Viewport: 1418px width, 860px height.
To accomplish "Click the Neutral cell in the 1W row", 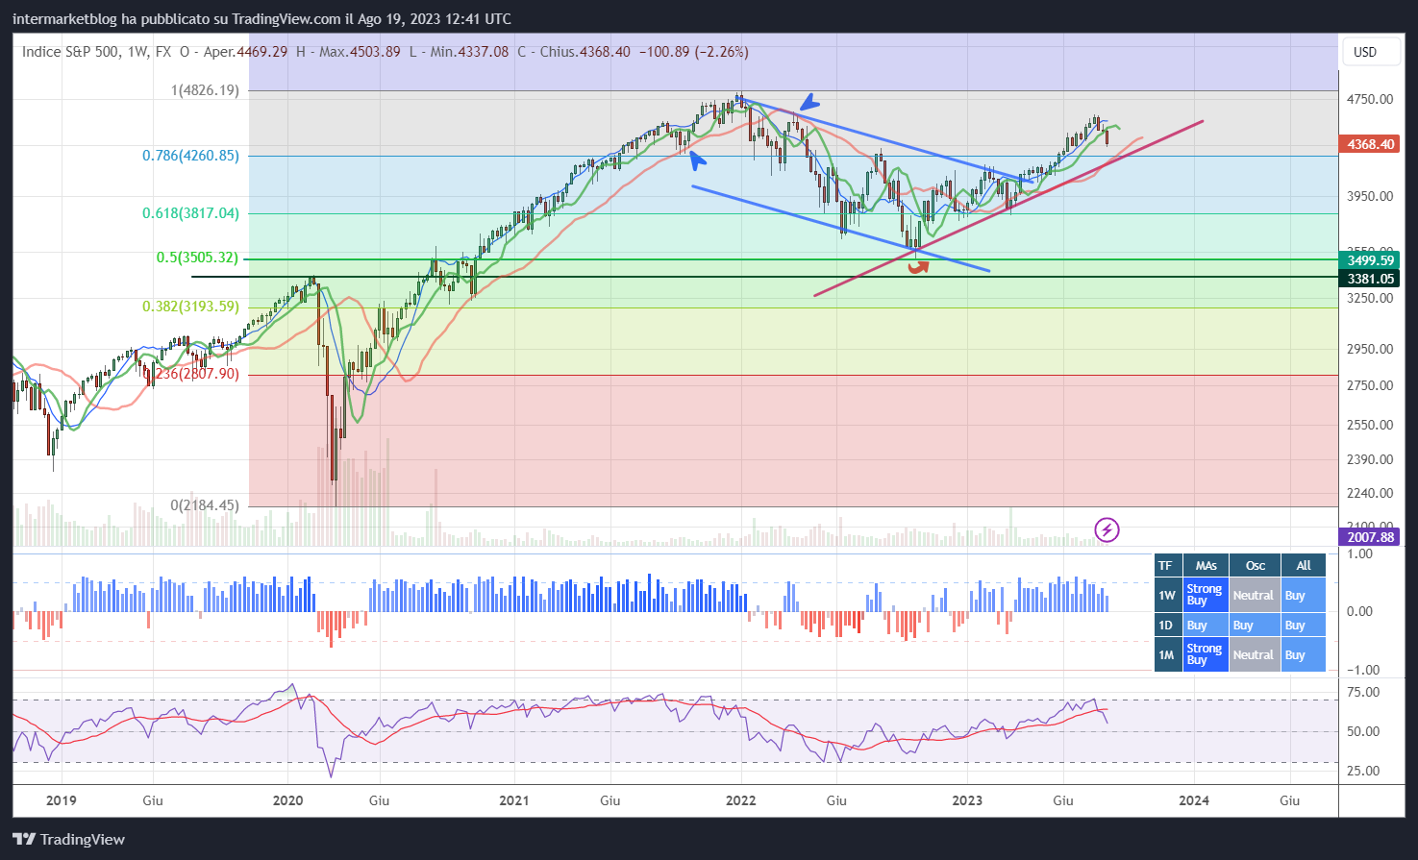I will tap(1255, 596).
